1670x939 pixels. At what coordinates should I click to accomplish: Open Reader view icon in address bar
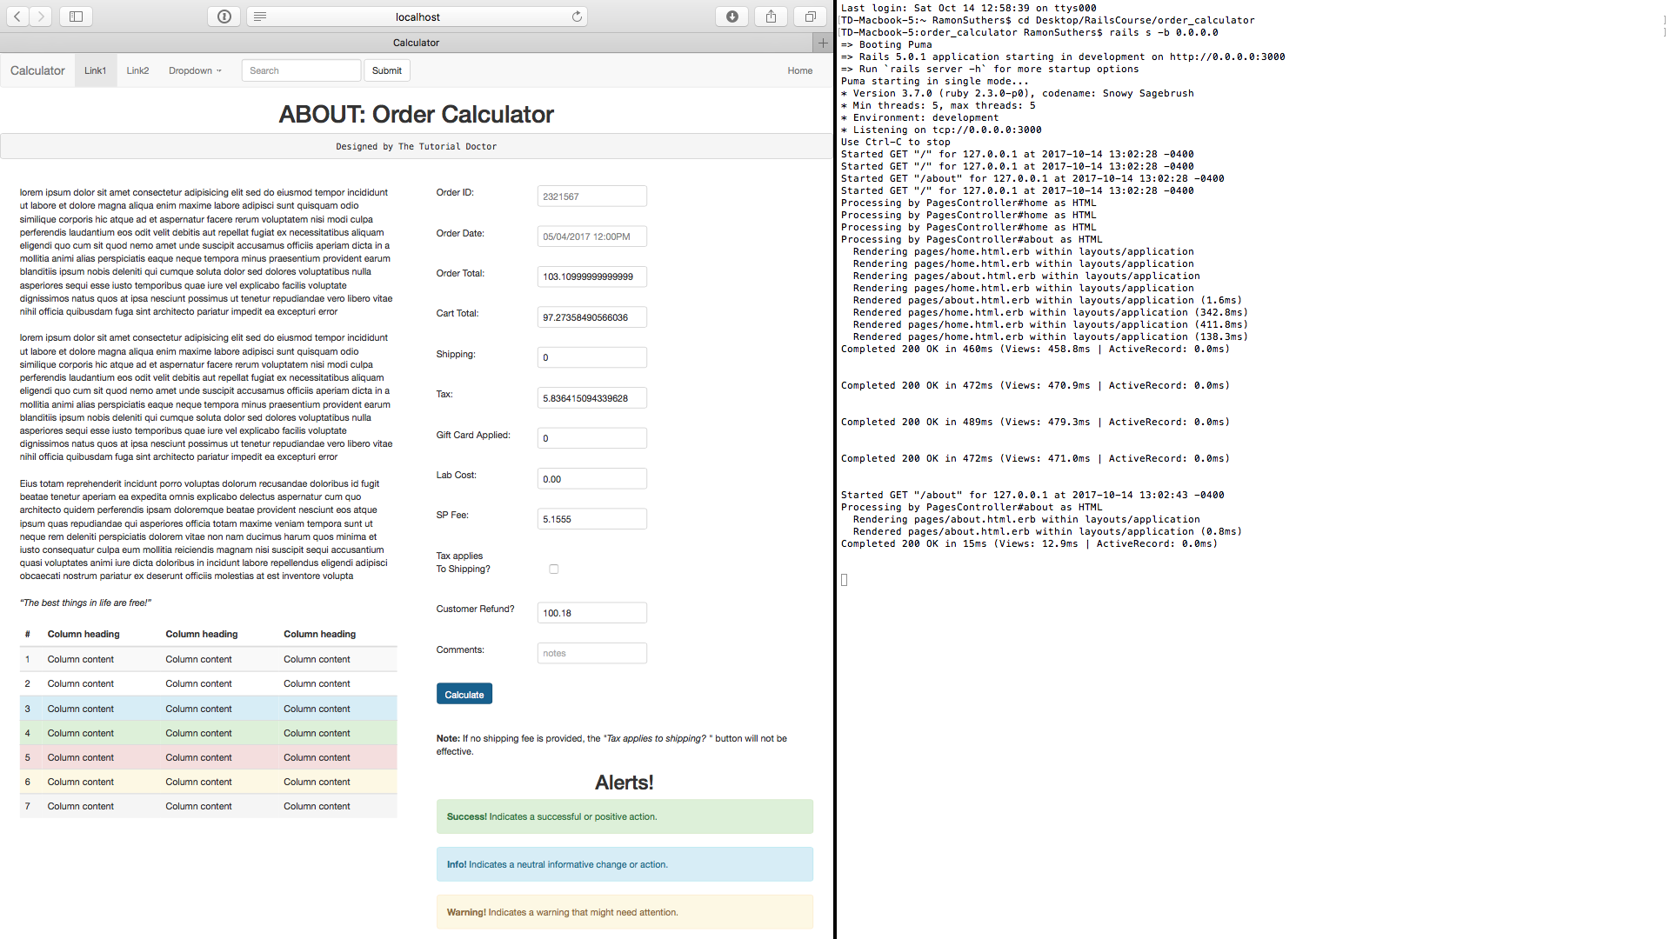coord(260,17)
